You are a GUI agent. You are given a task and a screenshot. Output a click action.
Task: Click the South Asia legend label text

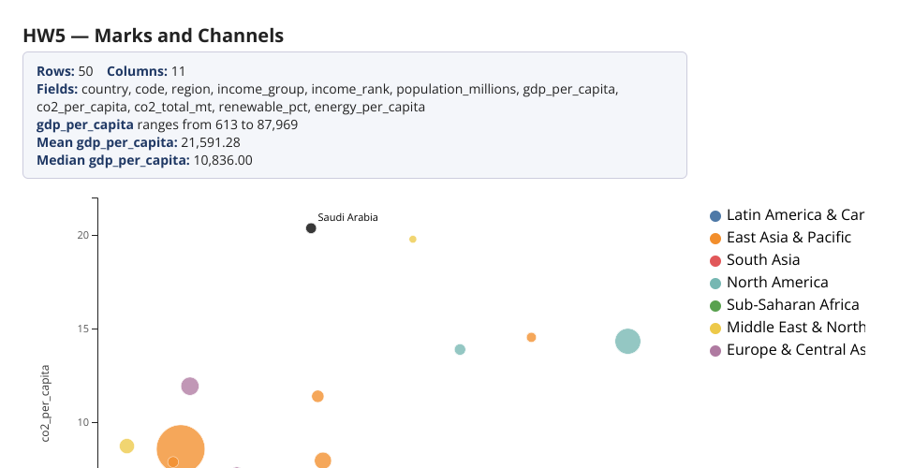tap(763, 260)
